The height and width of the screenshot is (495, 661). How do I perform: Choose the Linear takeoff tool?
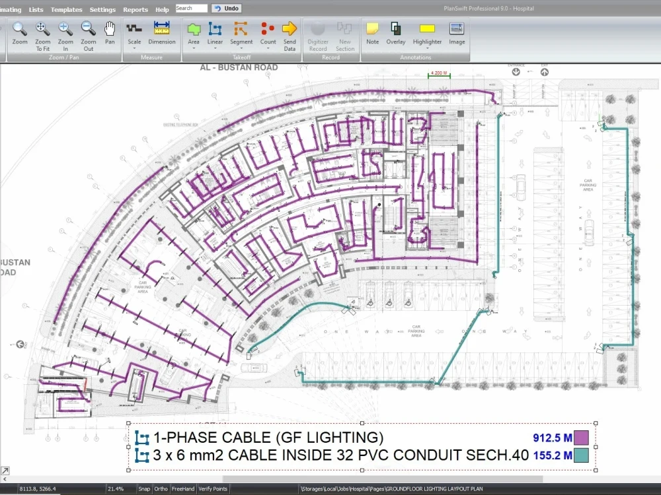215,33
